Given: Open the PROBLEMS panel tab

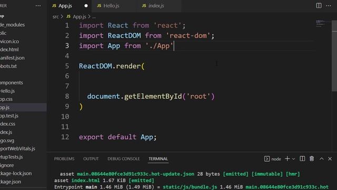Looking at the screenshot, I should pos(64,159).
